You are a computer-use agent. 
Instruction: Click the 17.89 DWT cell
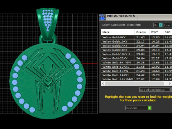click(x=156, y=79)
